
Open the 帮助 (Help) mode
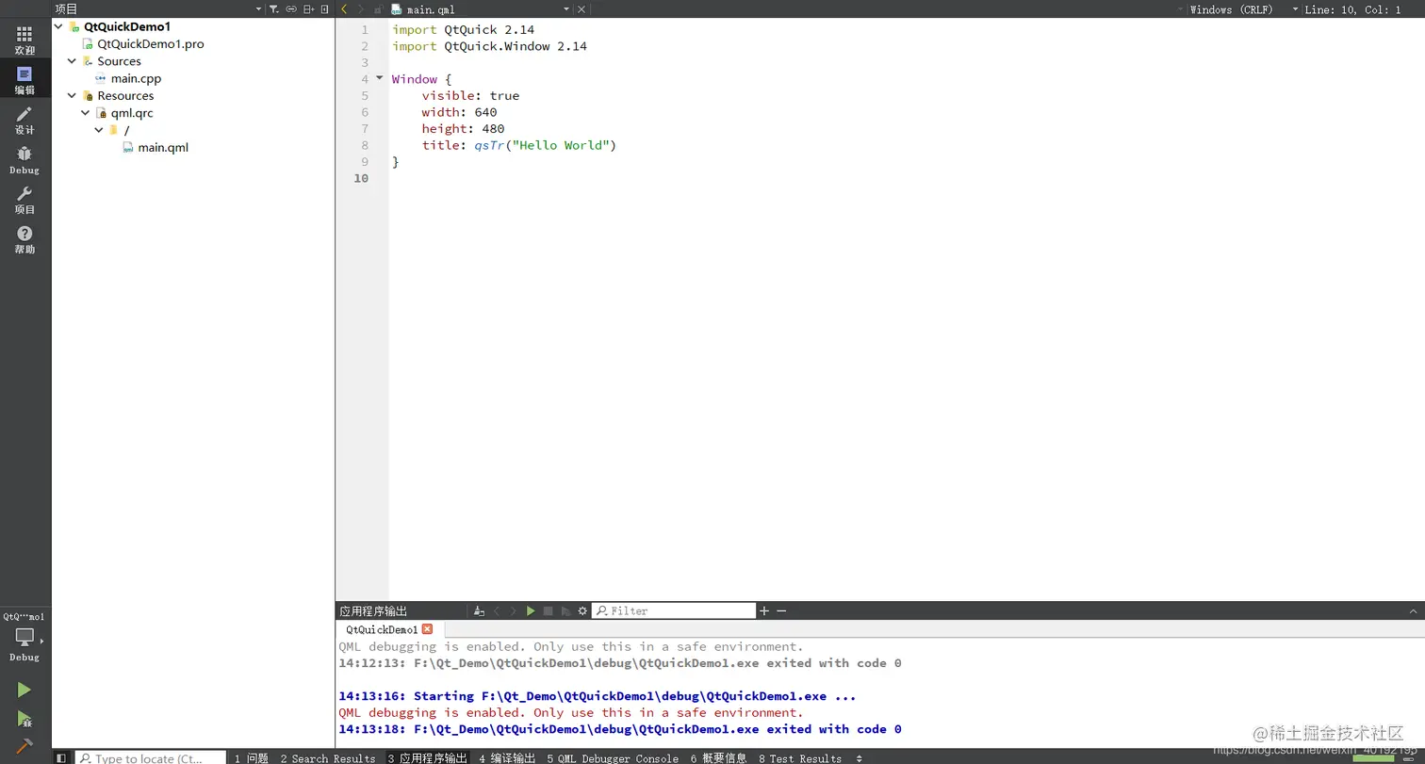25,239
